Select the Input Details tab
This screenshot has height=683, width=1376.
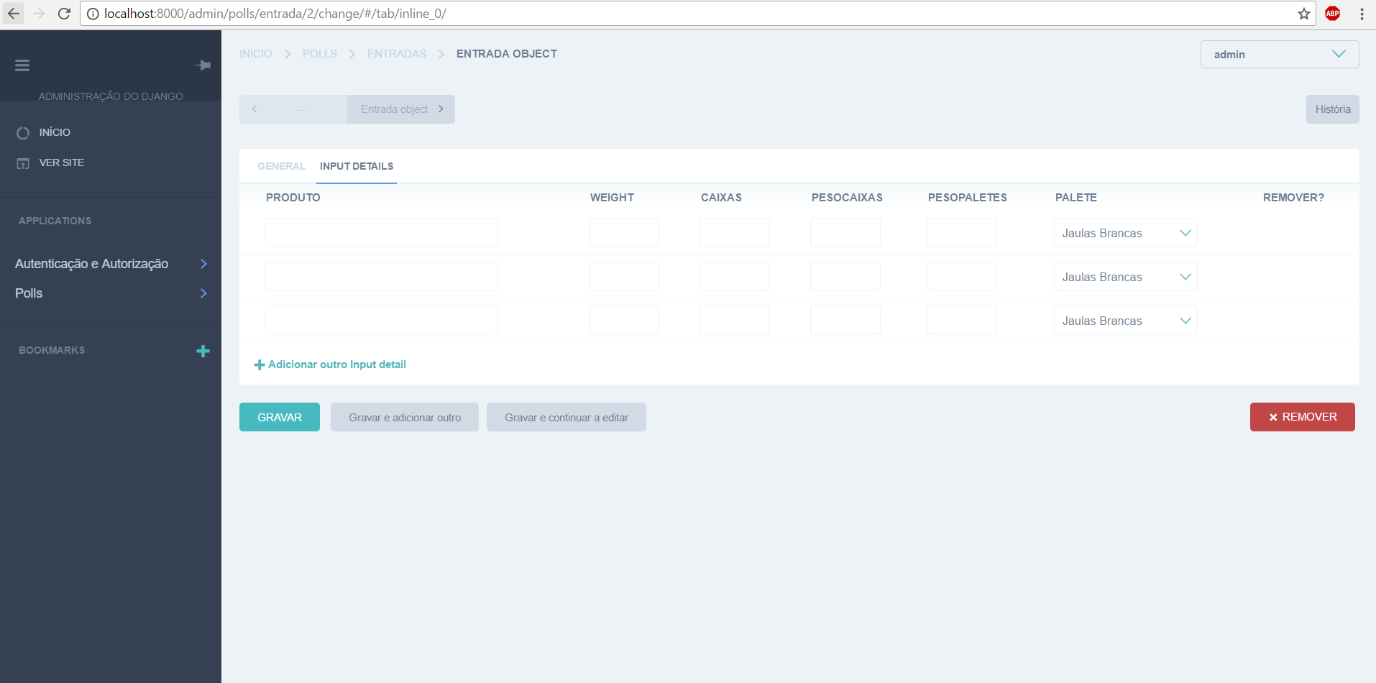(x=357, y=166)
